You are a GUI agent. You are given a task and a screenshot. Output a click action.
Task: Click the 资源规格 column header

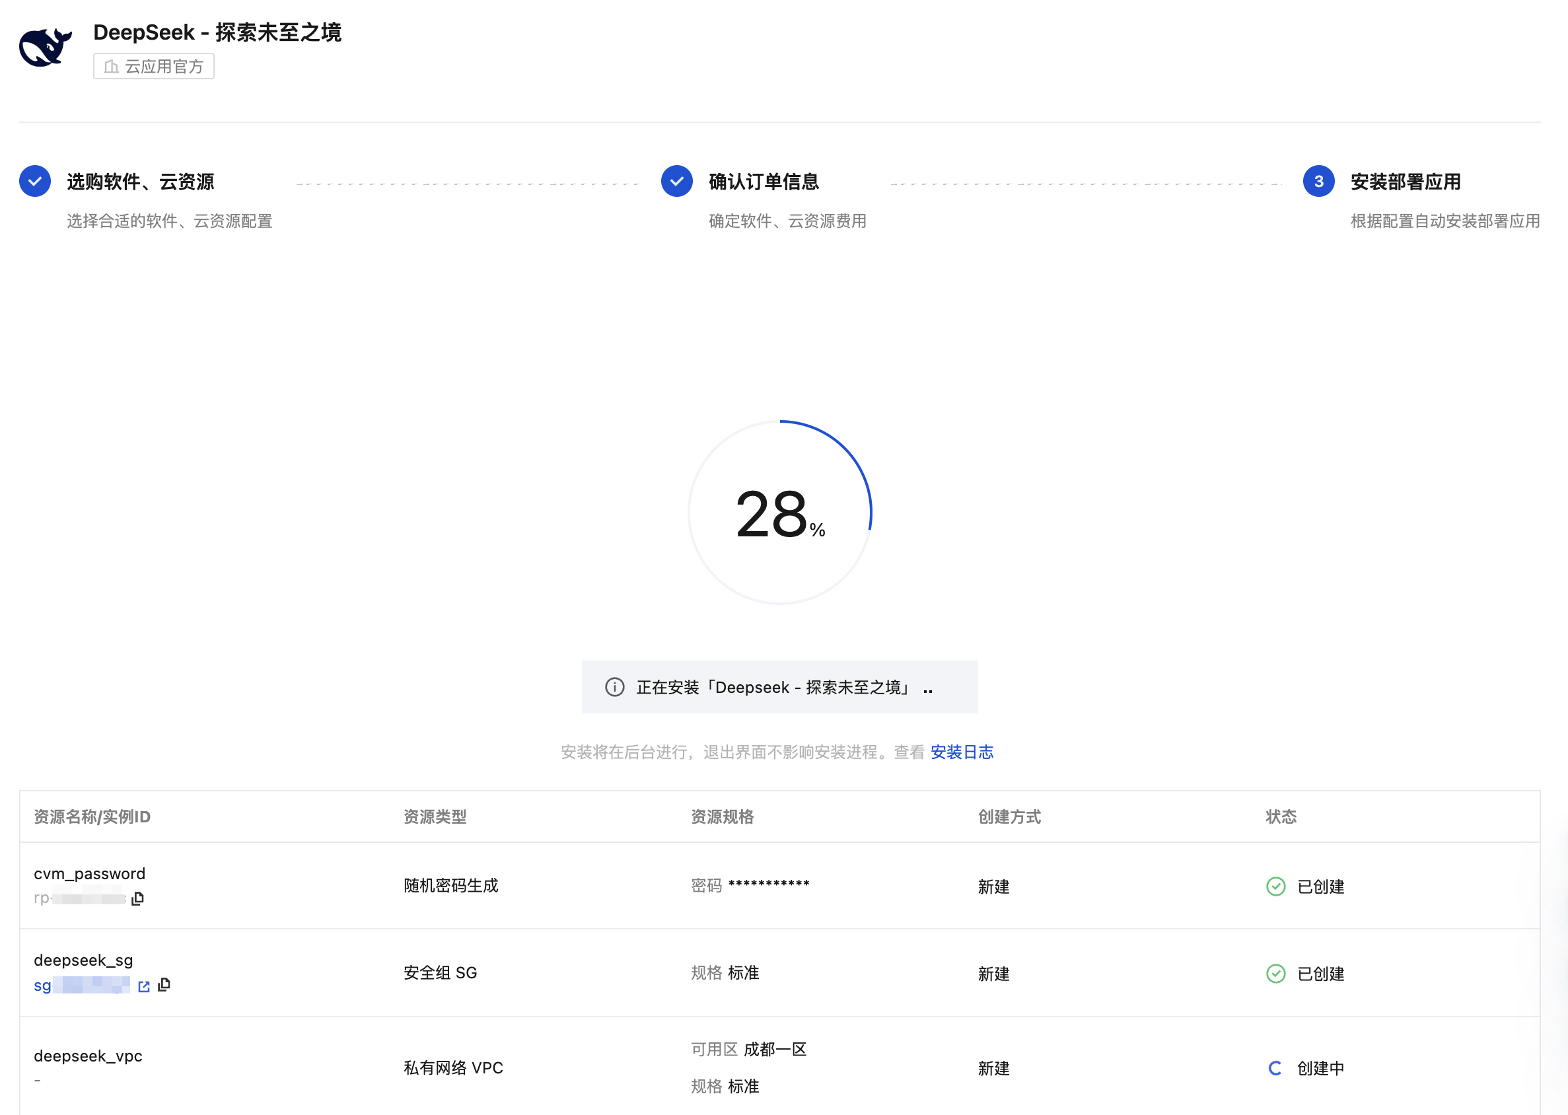pos(722,816)
